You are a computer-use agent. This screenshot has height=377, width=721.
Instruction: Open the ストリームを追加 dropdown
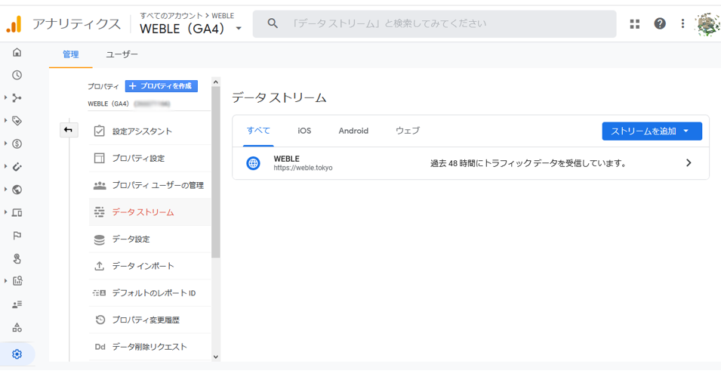(652, 131)
